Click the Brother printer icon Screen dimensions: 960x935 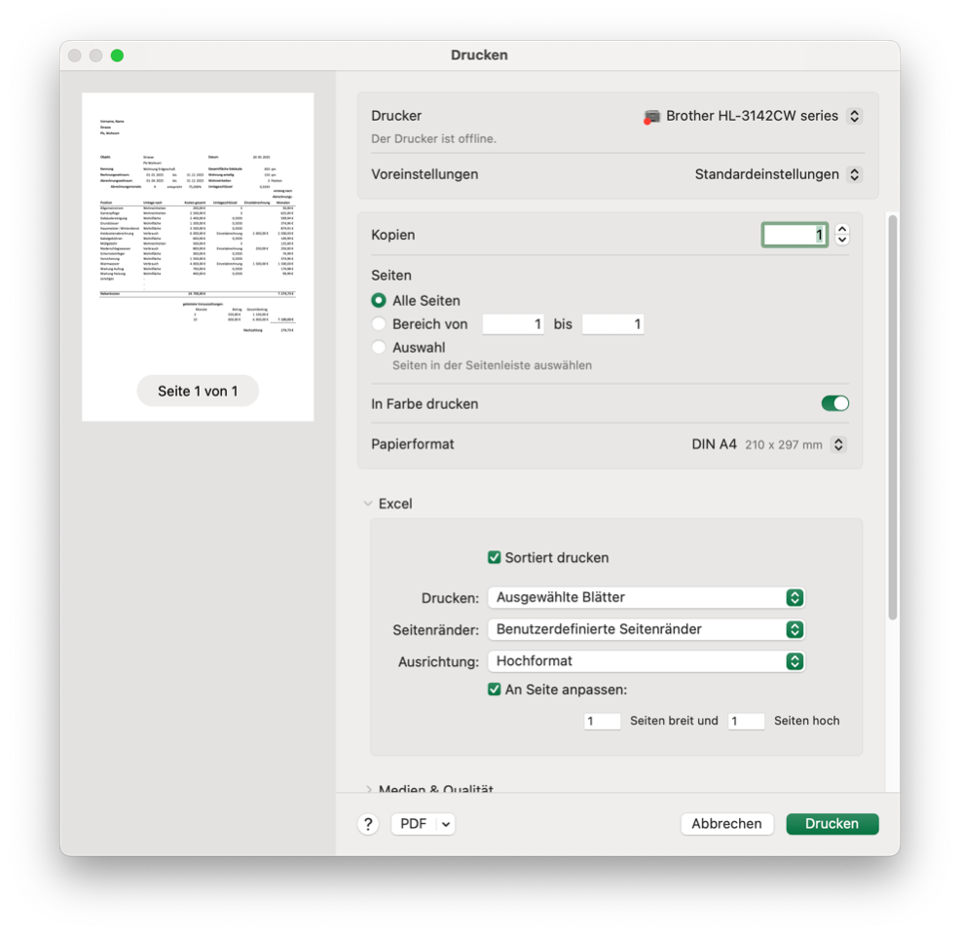click(651, 117)
